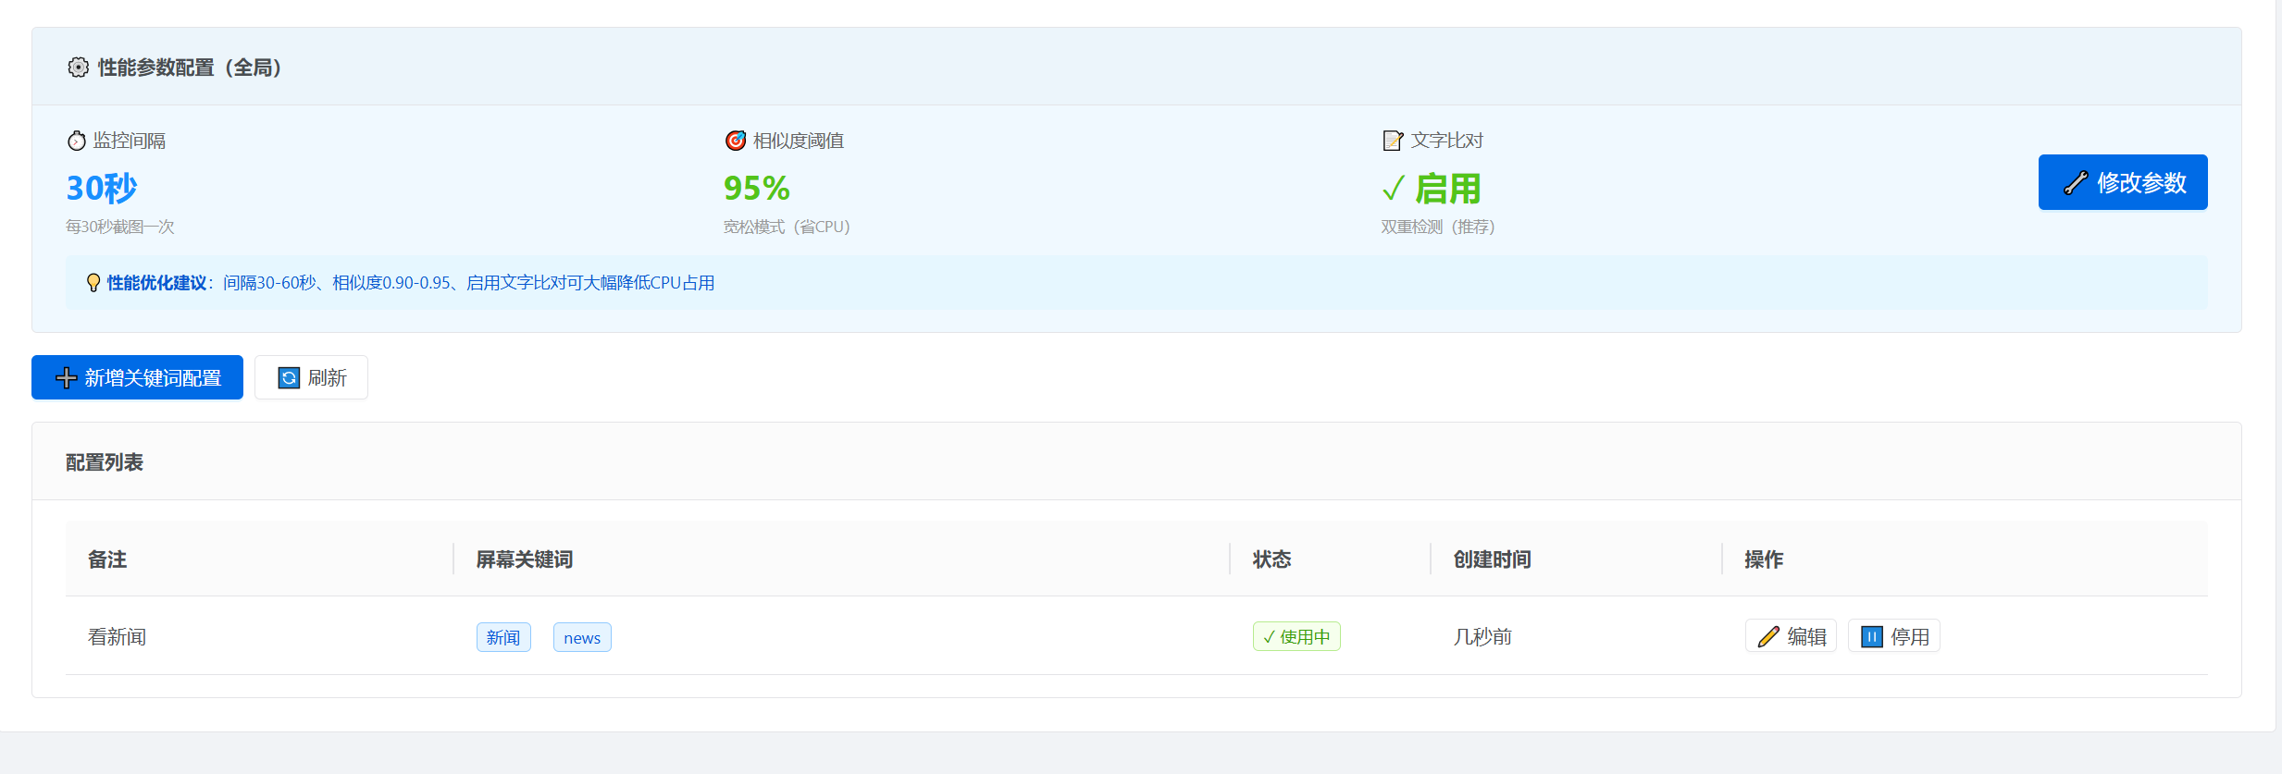This screenshot has height=774, width=2282.
Task: Click the 看新闻 row remark cell
Action: 117,637
